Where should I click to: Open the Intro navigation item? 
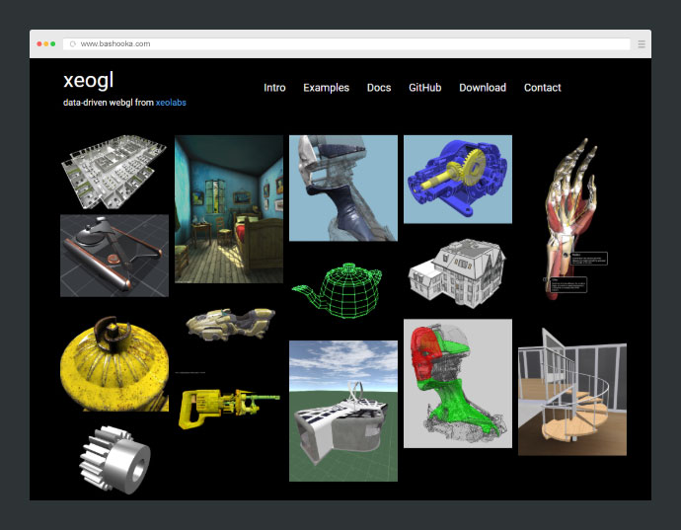[x=274, y=88]
